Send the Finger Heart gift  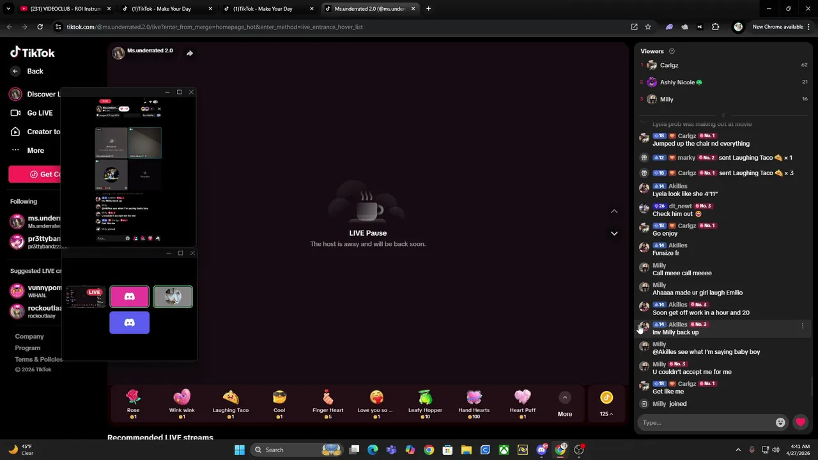pyautogui.click(x=328, y=404)
